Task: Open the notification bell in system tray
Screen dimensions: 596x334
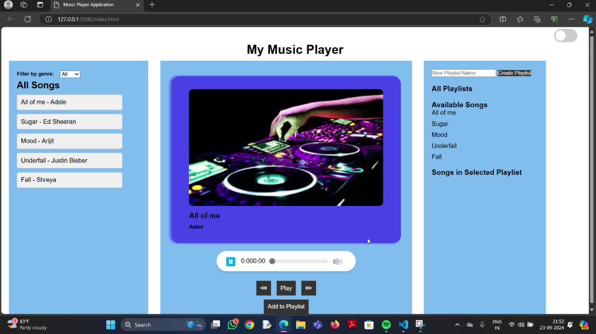Action: tap(570, 325)
